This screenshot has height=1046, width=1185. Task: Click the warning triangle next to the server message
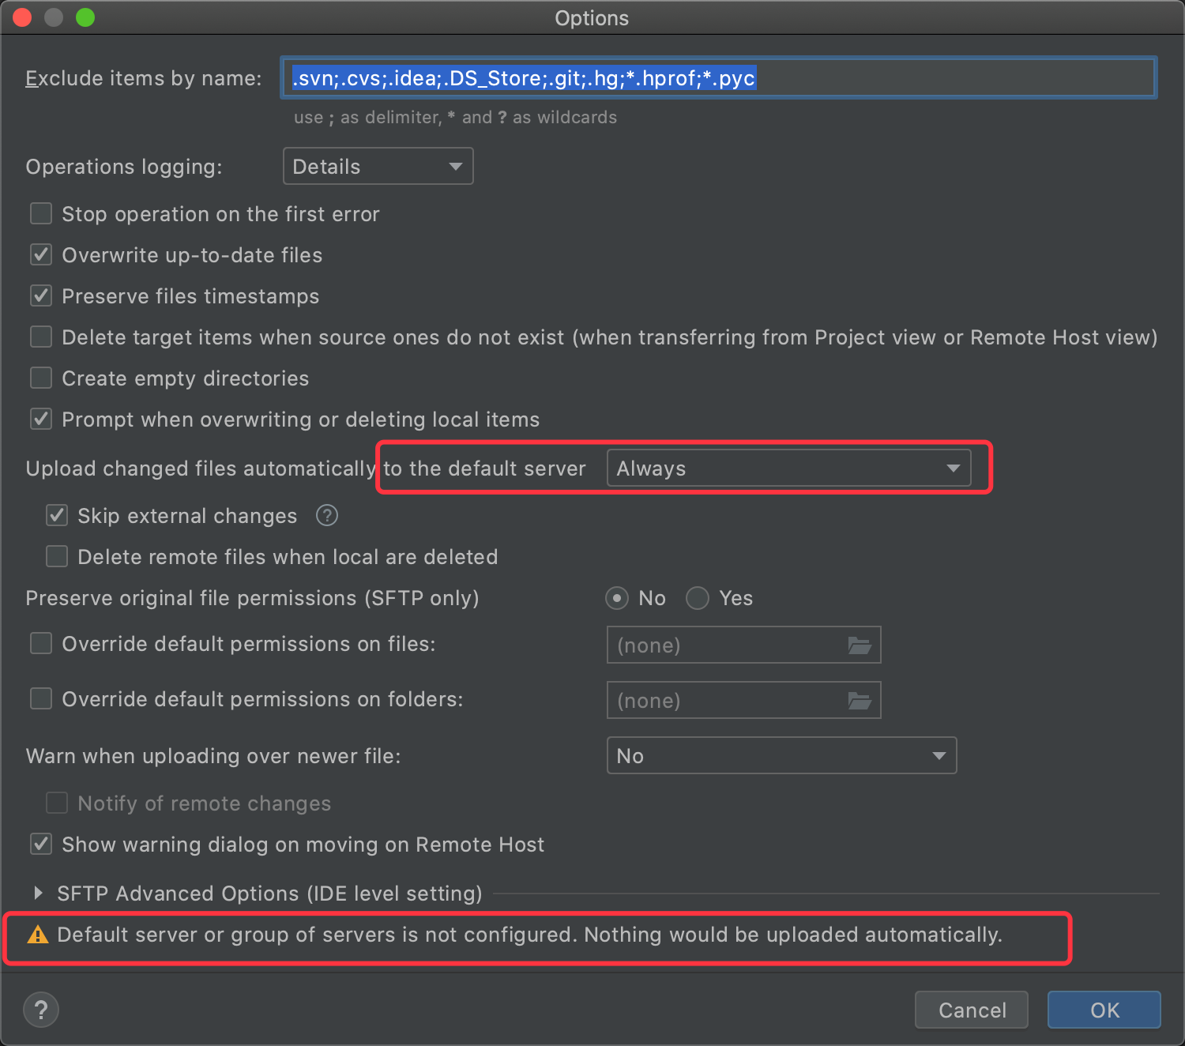point(38,935)
